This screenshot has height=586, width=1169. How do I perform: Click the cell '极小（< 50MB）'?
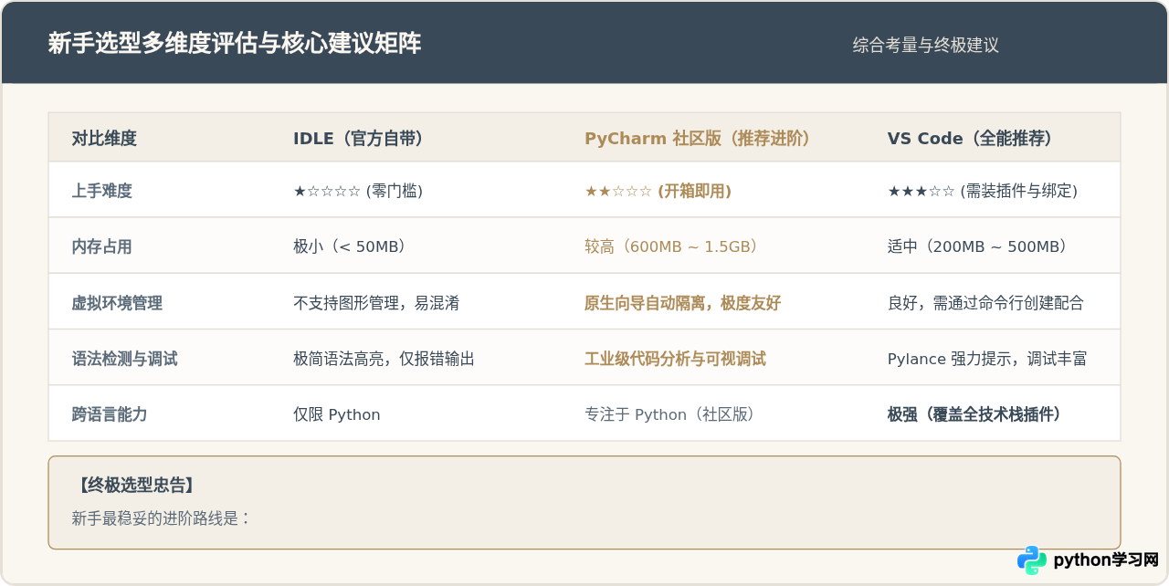350,246
